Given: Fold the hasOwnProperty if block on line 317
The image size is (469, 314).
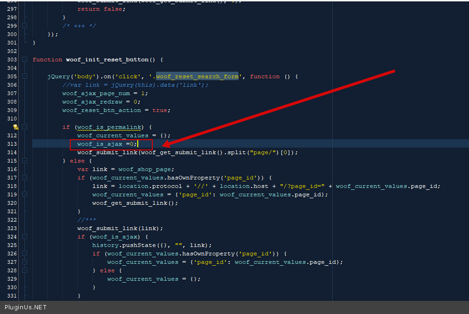Looking at the screenshot, I should [x=25, y=178].
